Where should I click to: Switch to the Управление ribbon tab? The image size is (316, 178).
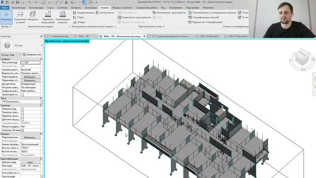[x=175, y=8]
